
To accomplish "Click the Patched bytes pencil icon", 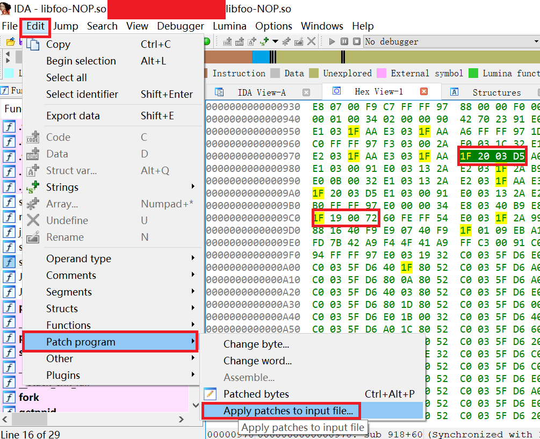I will 210,394.
